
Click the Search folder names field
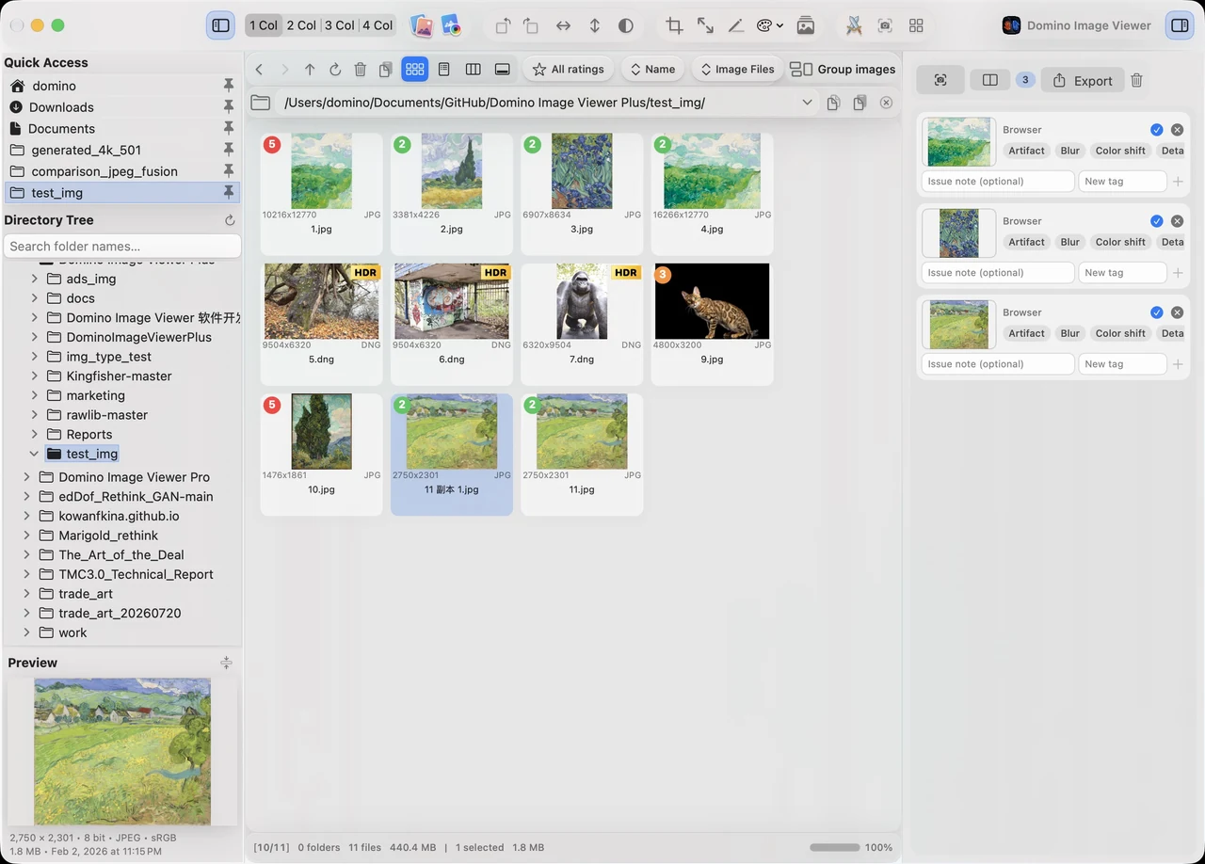point(122,246)
